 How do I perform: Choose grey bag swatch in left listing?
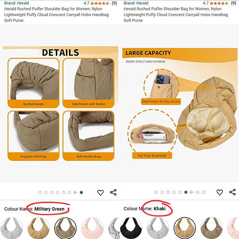[x=12, y=228]
